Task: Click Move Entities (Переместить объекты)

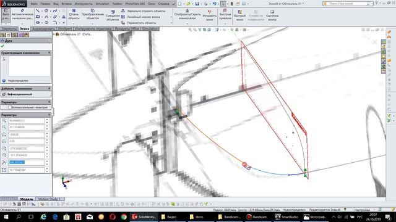Action: [x=139, y=23]
